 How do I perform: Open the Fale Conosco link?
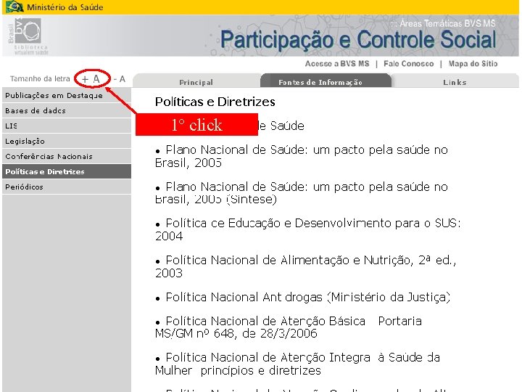click(x=408, y=64)
